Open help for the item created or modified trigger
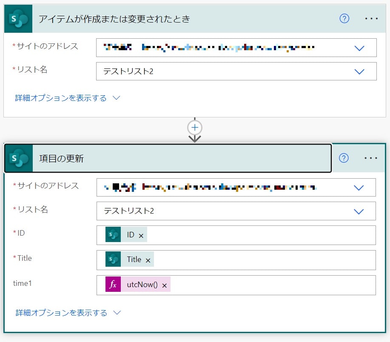Image resolution: width=390 pixels, height=342 pixels. 344,18
